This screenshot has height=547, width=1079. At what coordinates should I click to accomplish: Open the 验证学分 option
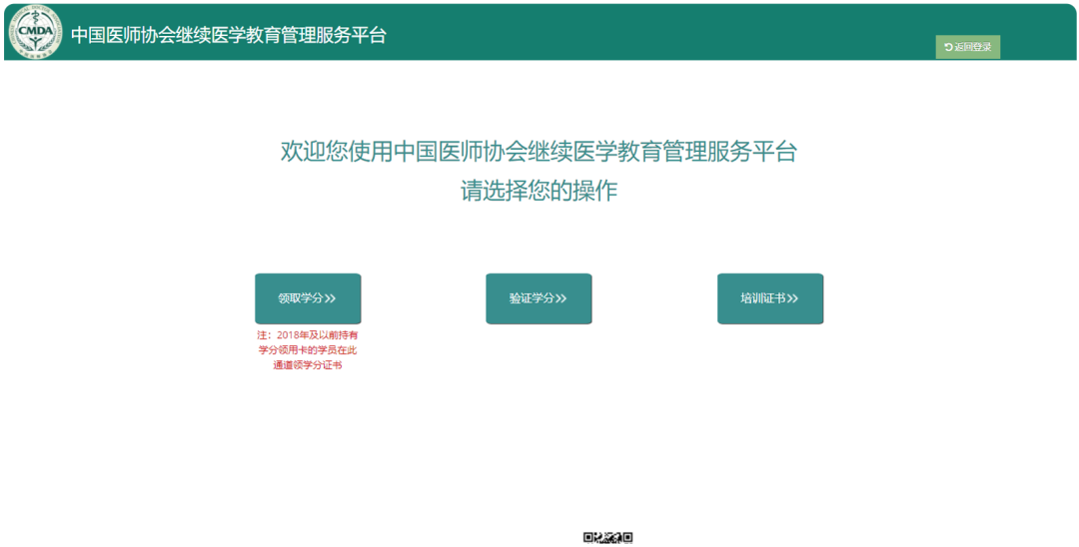click(x=539, y=298)
